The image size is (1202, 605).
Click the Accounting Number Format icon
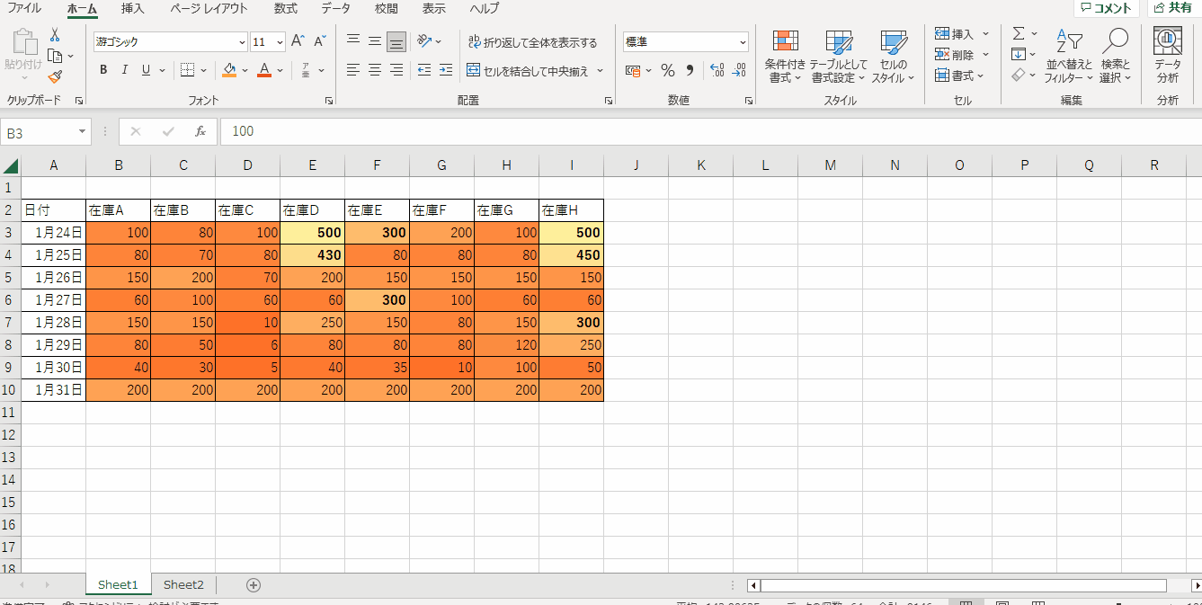tap(634, 70)
